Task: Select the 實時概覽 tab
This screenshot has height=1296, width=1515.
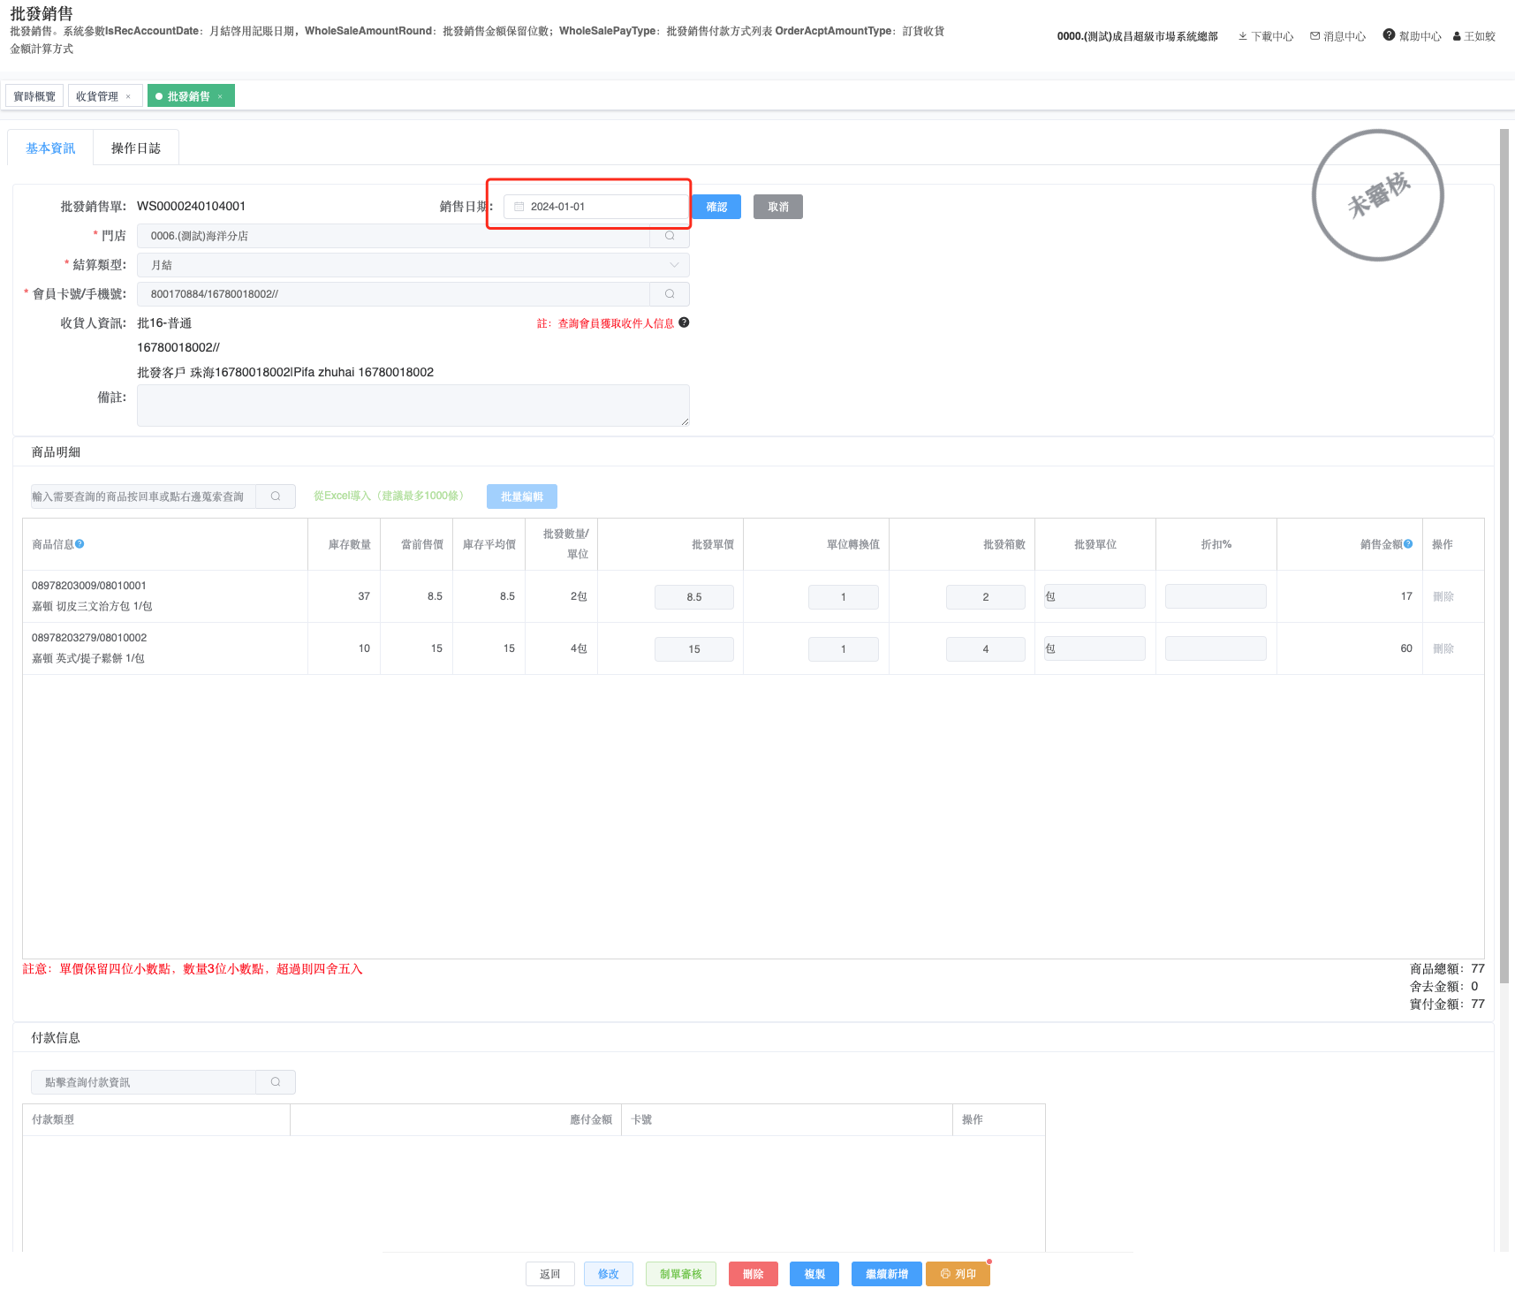Action: 34,96
